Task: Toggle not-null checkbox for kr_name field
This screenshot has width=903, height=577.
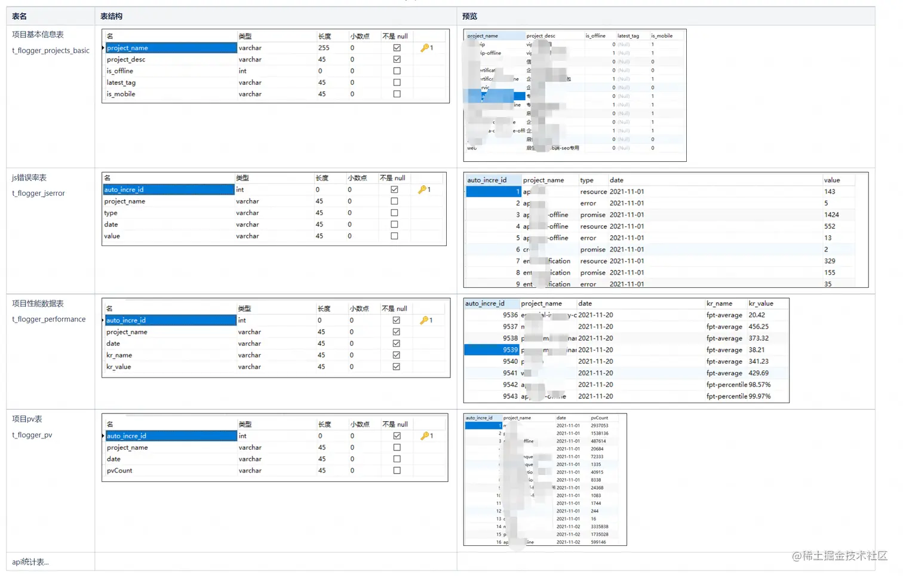Action: tap(396, 355)
